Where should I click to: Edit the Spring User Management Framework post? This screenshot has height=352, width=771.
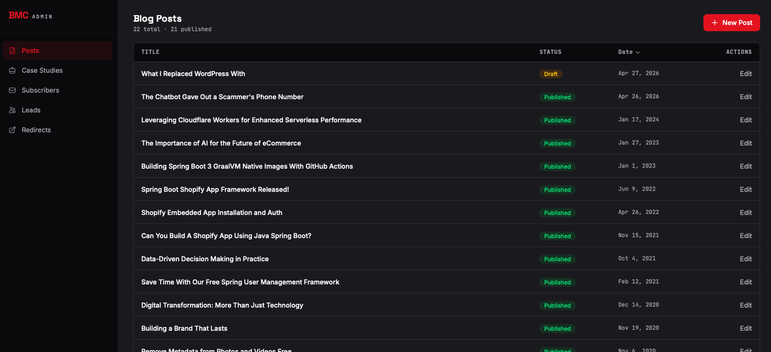point(745,282)
